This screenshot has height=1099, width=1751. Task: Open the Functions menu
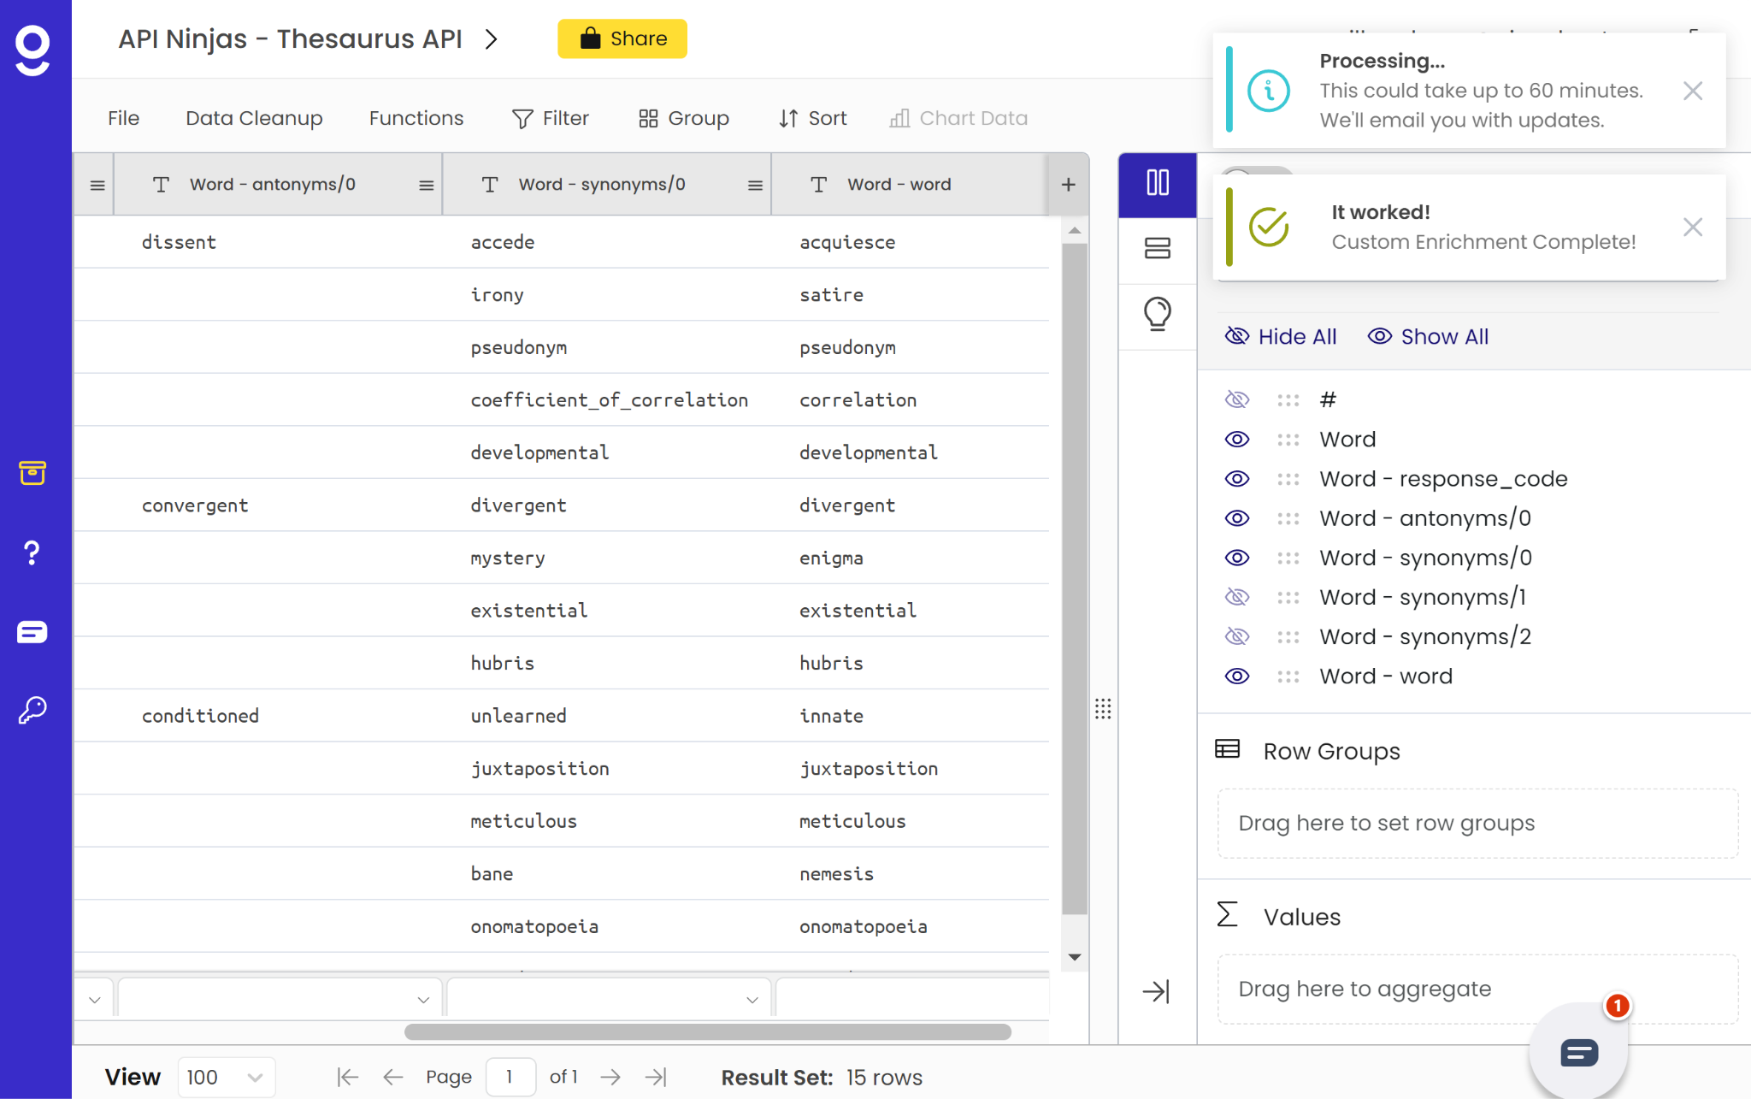point(416,118)
